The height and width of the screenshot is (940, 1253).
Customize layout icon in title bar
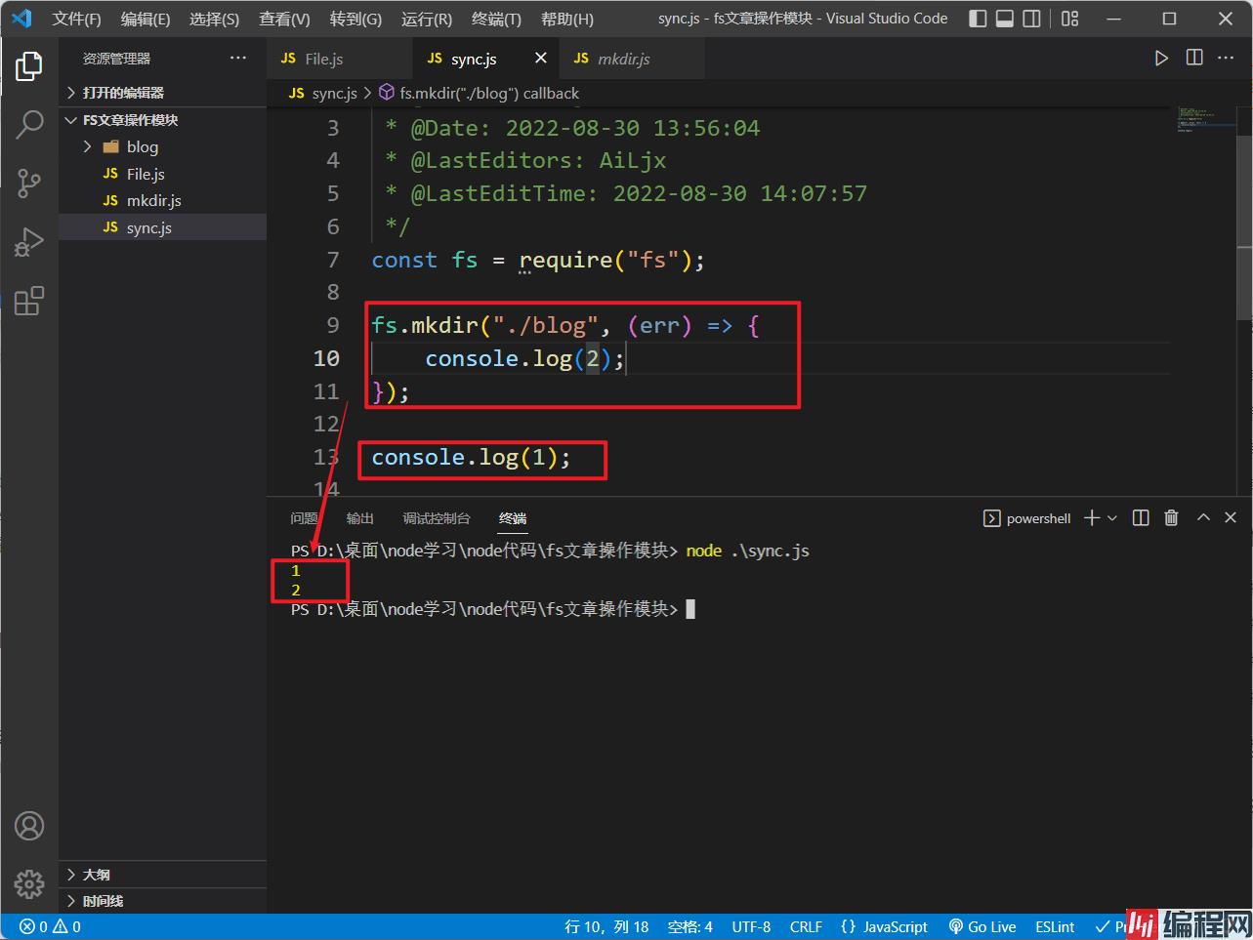1070,19
